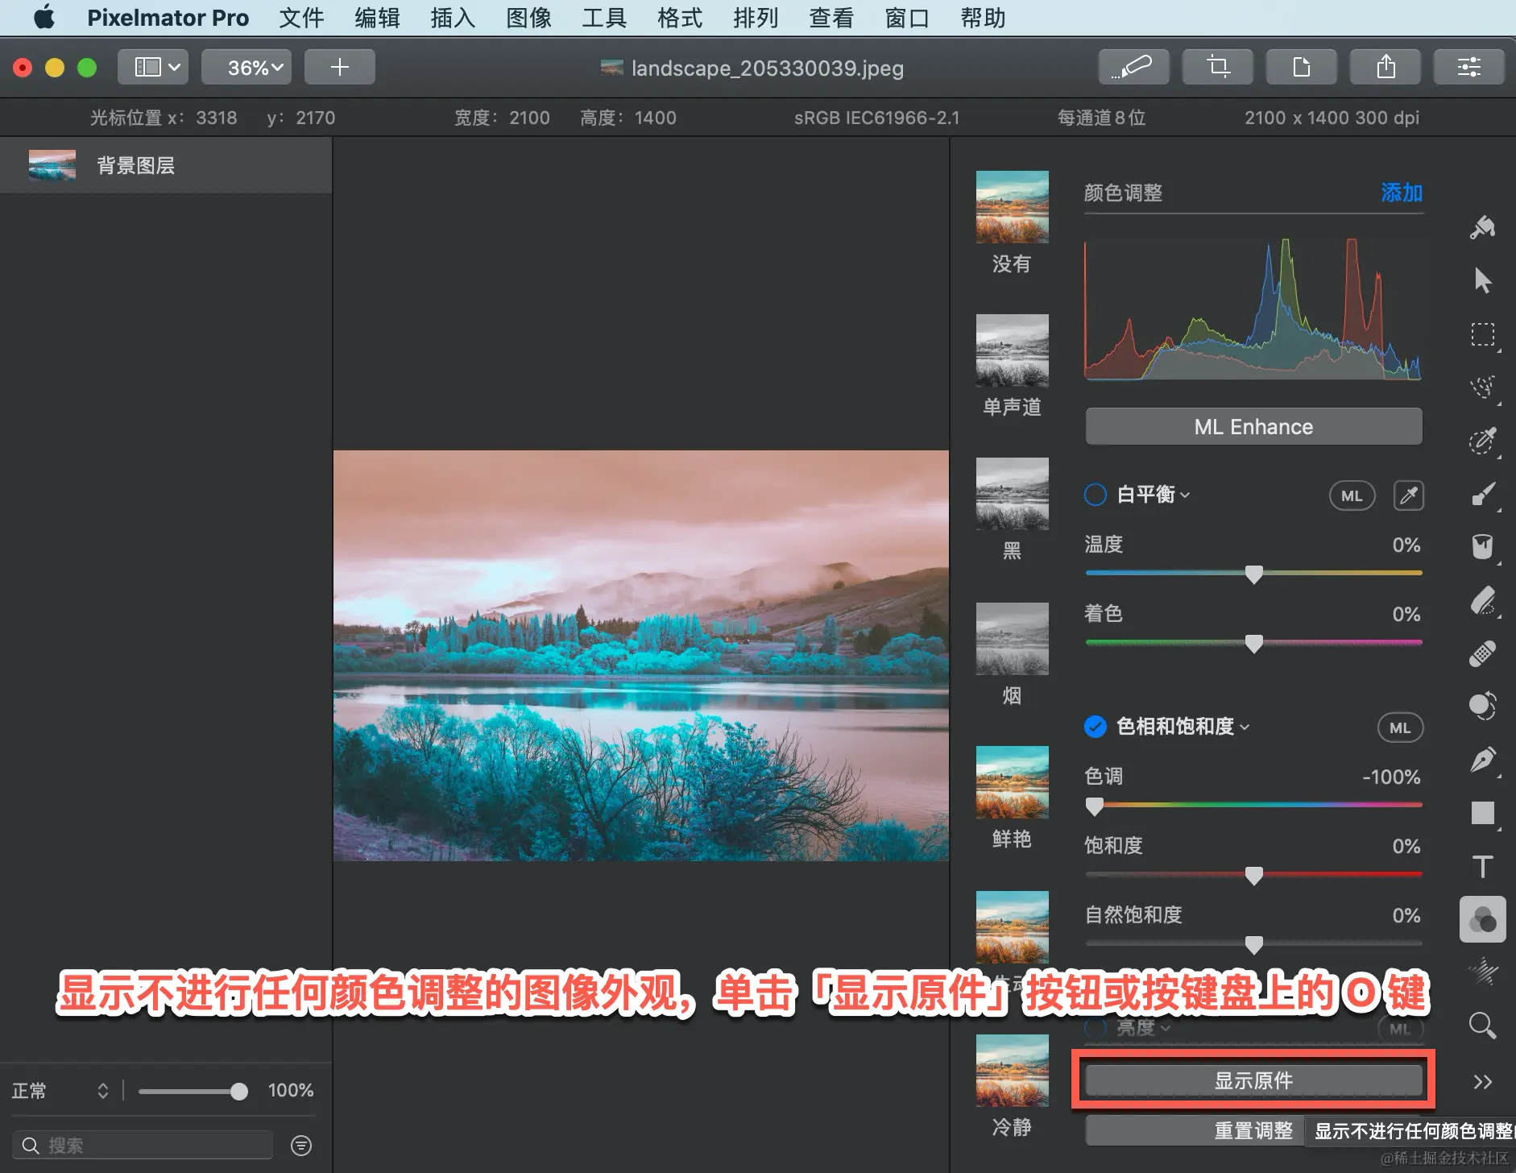This screenshot has height=1173, width=1516.
Task: Open the sidebar view dropdown
Action: click(x=153, y=67)
